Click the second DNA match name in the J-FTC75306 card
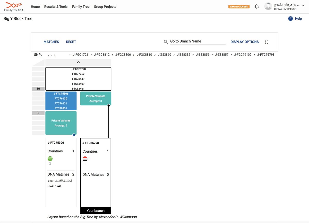 54,186
